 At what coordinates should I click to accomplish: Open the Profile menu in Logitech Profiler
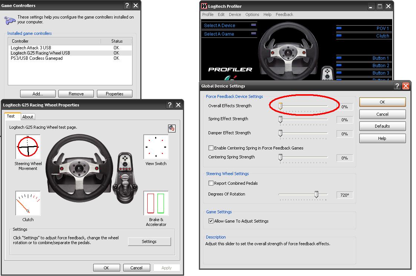(208, 14)
